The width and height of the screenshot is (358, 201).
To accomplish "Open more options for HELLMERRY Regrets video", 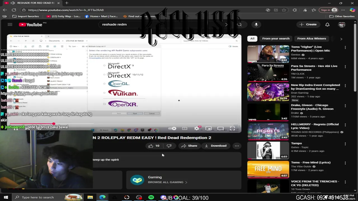I will (x=345, y=125).
